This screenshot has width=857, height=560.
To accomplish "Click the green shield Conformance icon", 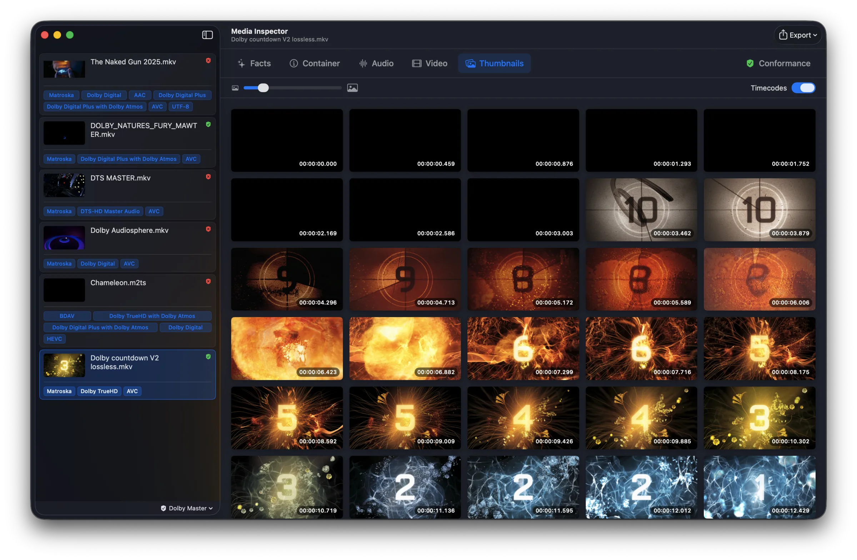I will [750, 63].
